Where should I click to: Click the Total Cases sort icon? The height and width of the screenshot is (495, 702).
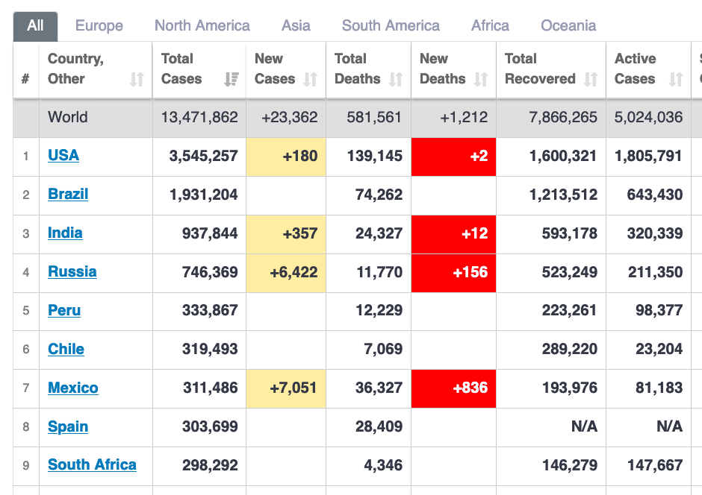tap(232, 79)
